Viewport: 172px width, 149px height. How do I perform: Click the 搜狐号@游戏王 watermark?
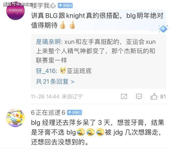click(18, 4)
